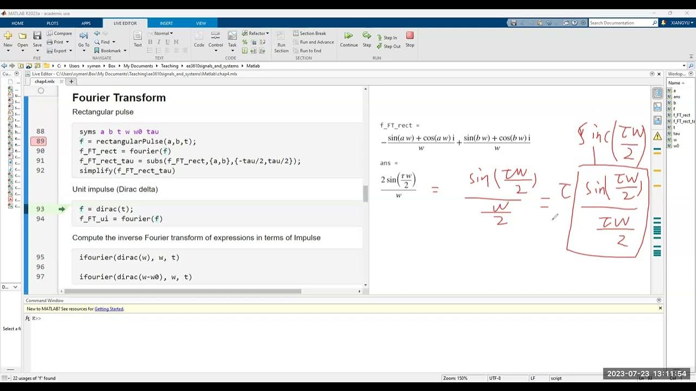Click Step Out
The height and width of the screenshot is (391, 696).
click(x=388, y=46)
